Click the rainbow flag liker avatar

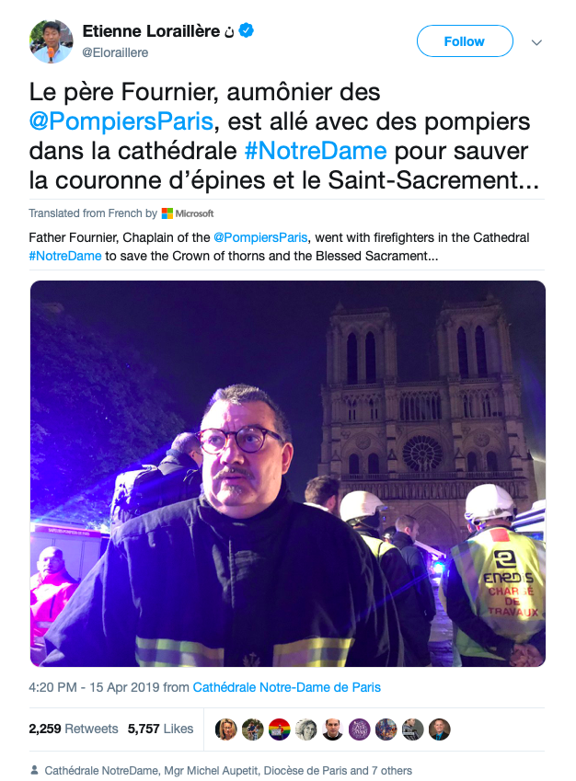click(x=279, y=729)
